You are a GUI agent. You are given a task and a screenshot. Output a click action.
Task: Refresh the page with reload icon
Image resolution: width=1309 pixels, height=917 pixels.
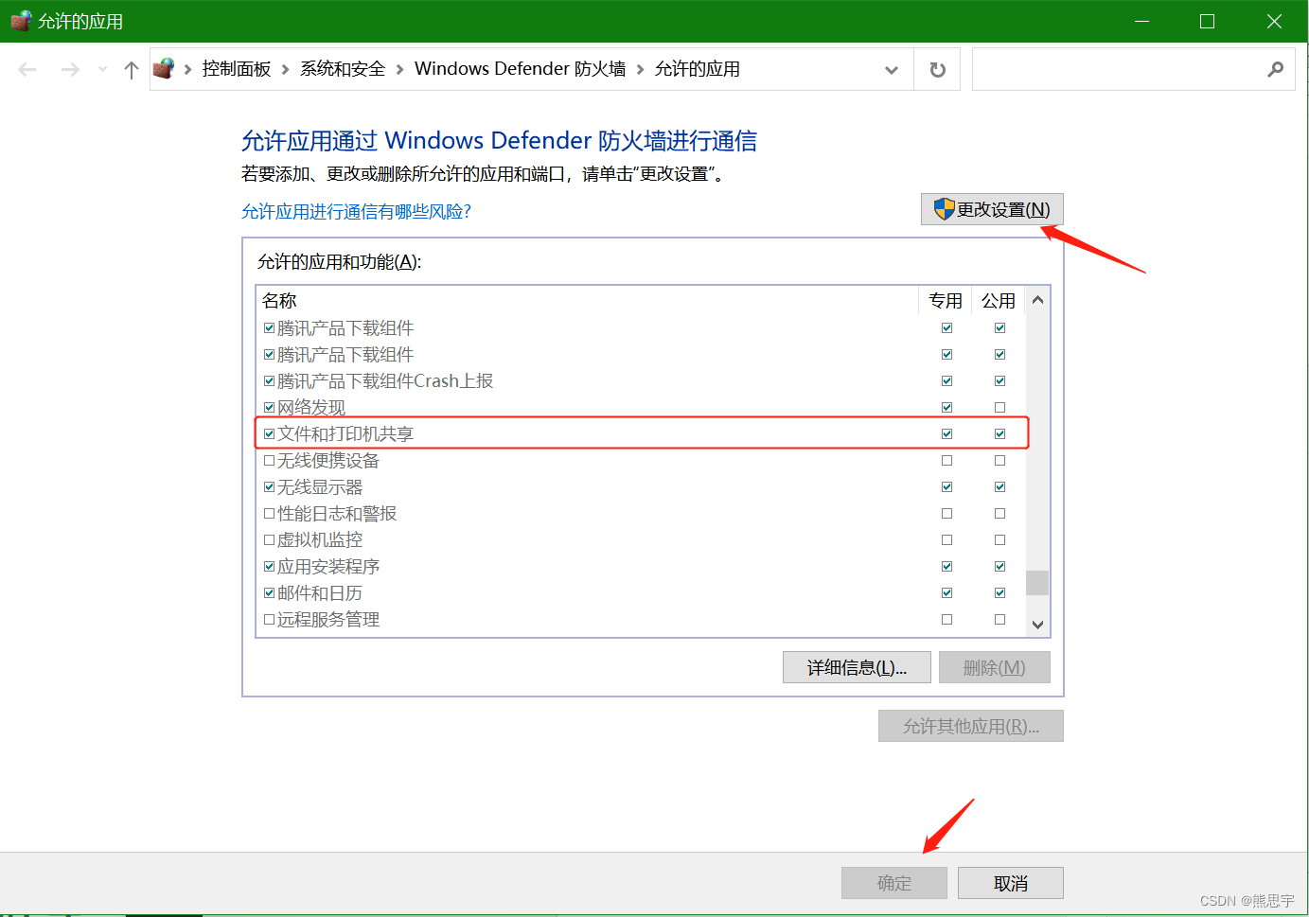[x=937, y=70]
